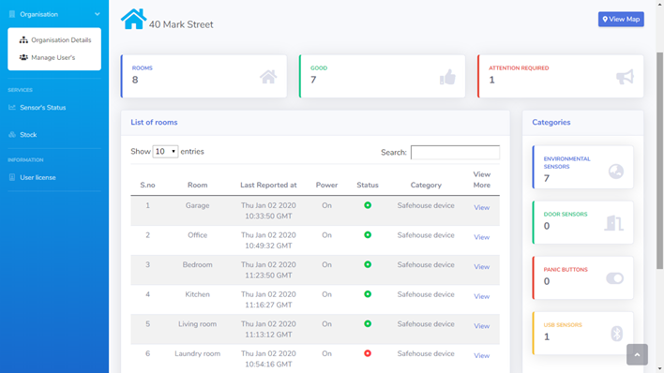
Task: Click the megaphone icon on Attention Required card
Action: [x=625, y=77]
